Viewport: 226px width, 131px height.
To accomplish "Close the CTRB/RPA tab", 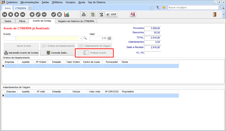I will 30,8.
